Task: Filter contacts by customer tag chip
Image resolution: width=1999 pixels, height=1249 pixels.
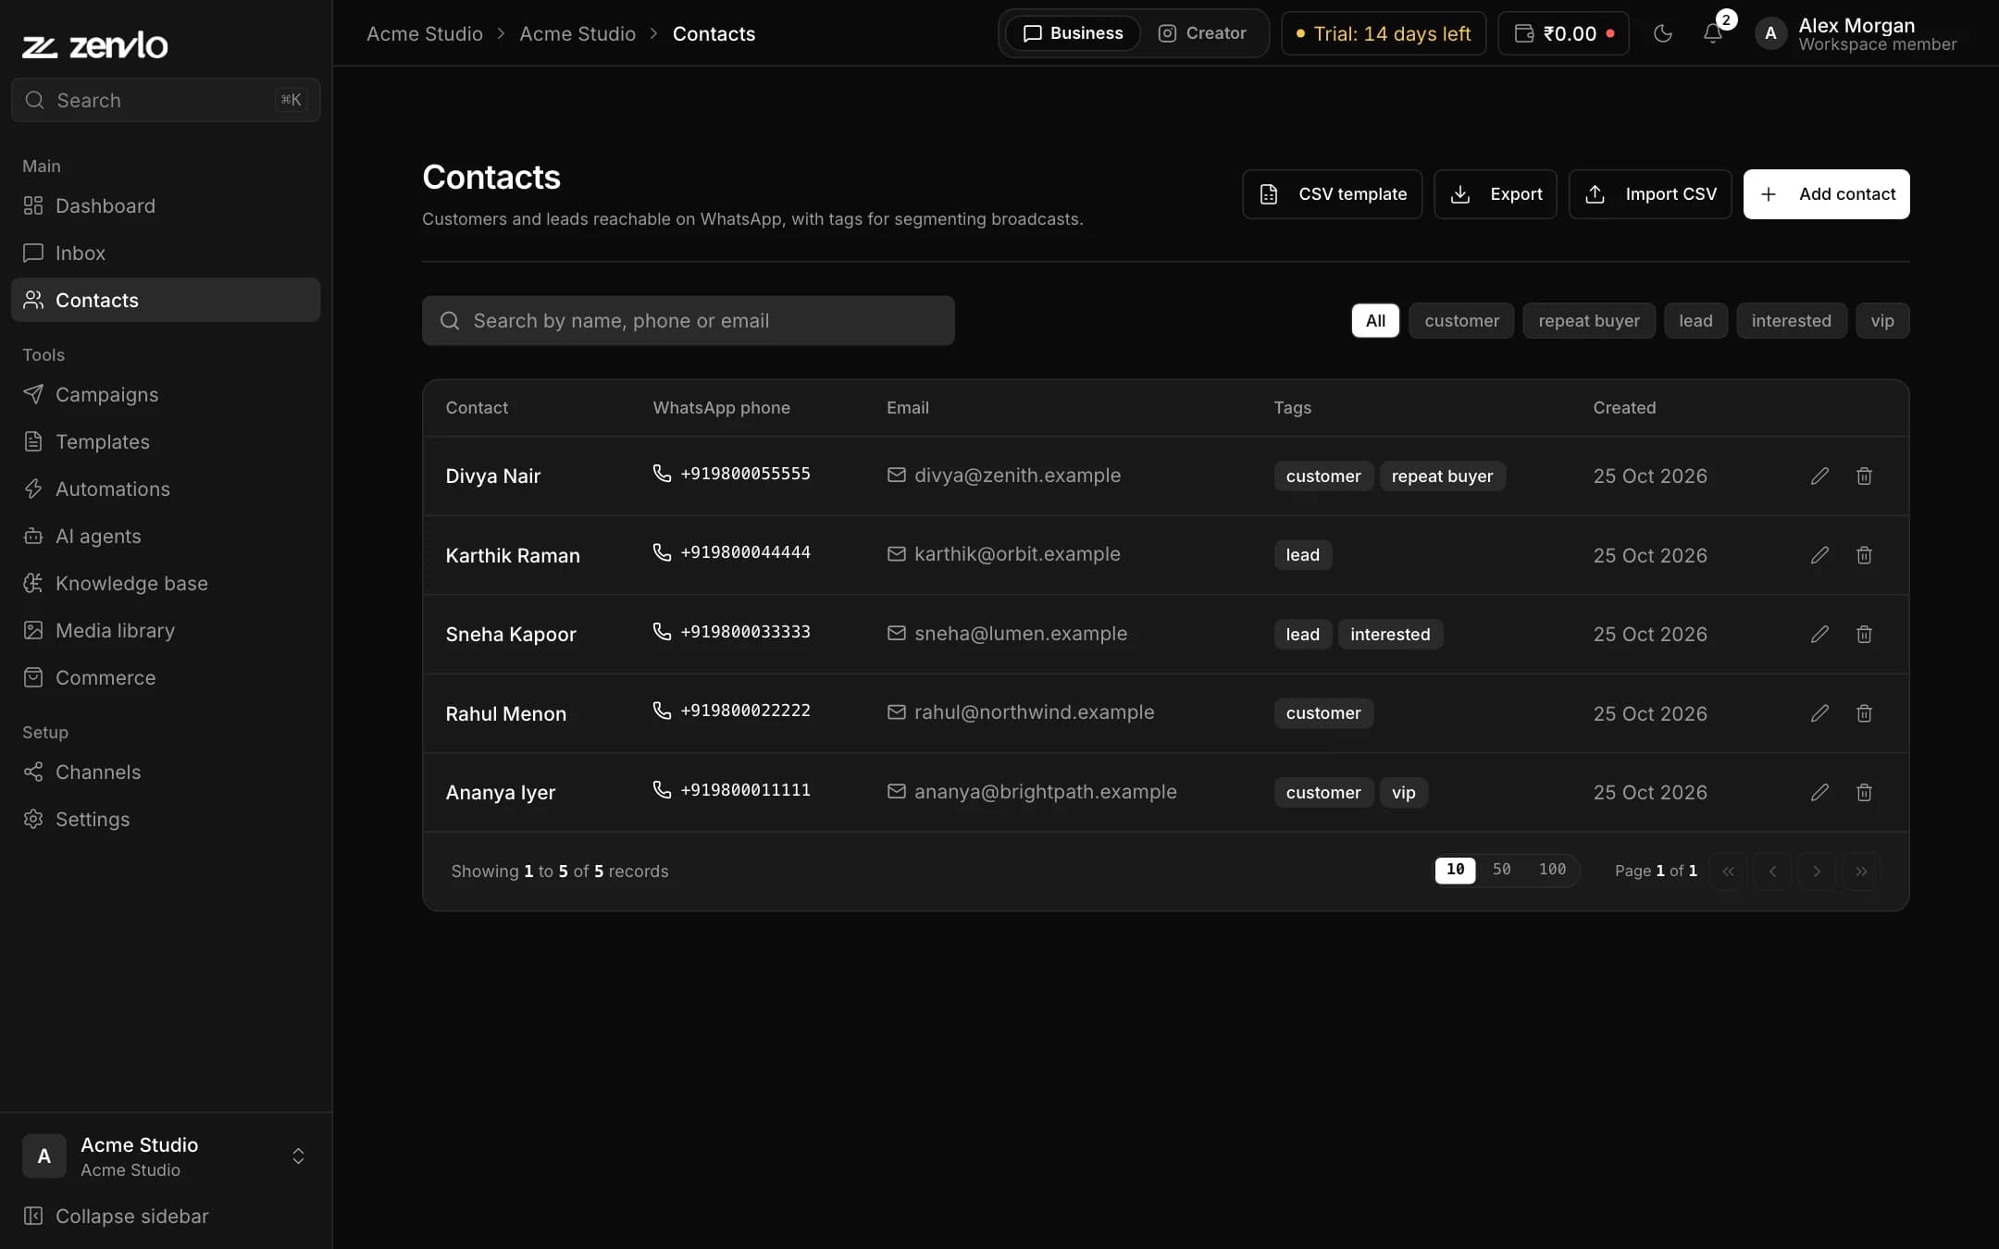Action: [x=1461, y=321]
